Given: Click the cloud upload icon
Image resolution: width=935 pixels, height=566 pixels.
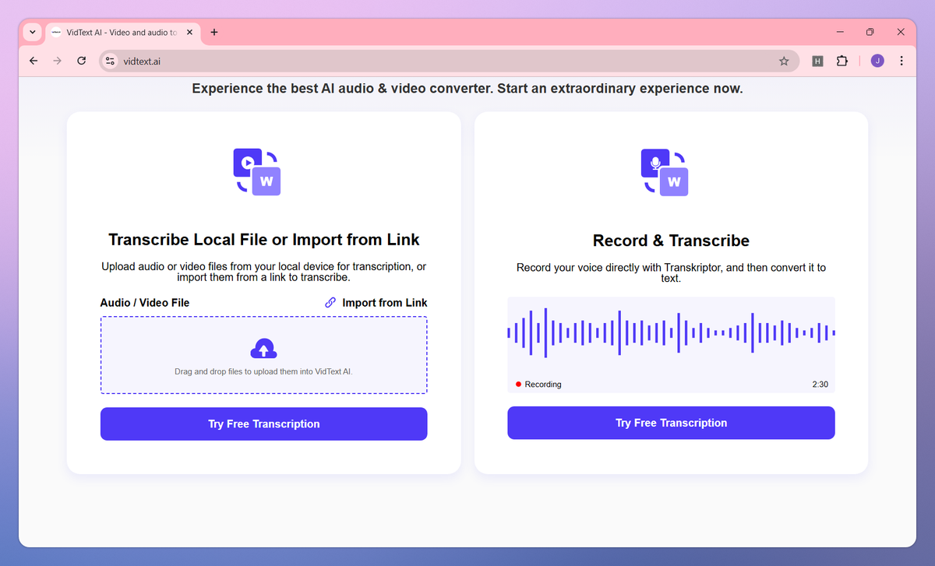Looking at the screenshot, I should tap(264, 348).
